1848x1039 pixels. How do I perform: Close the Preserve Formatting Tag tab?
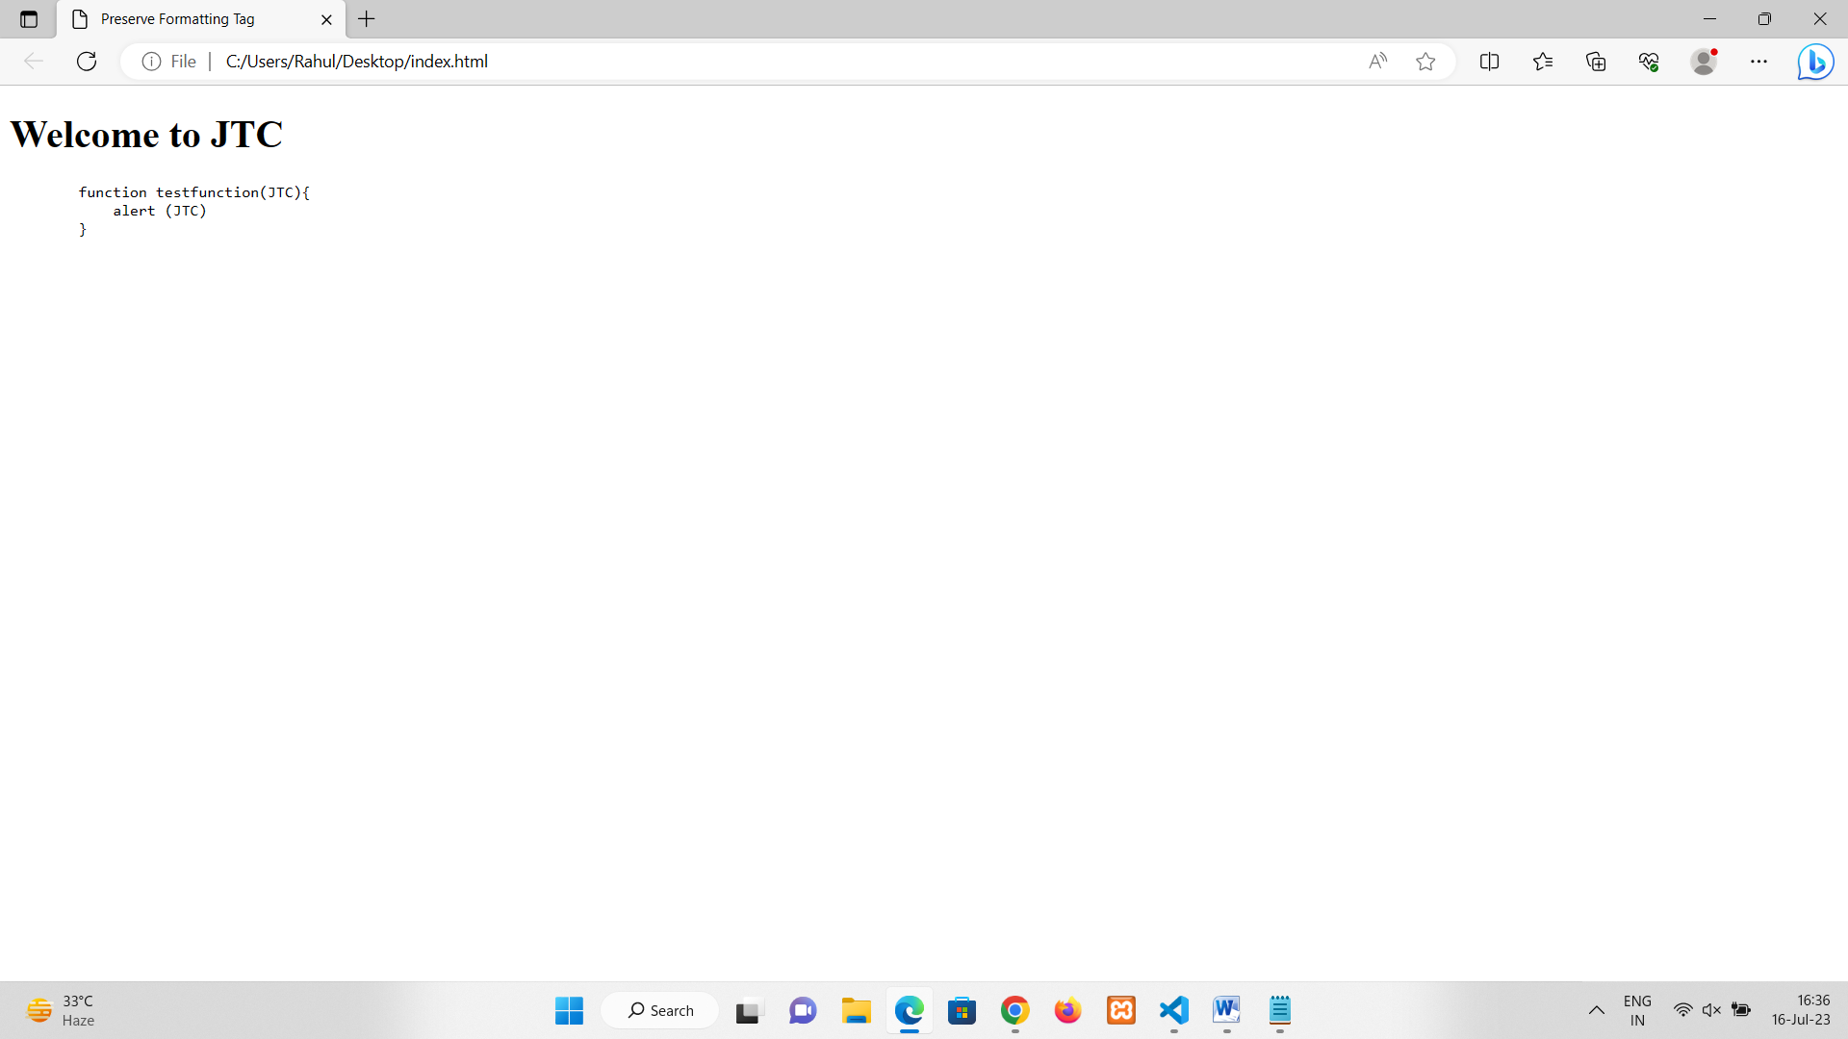[326, 19]
